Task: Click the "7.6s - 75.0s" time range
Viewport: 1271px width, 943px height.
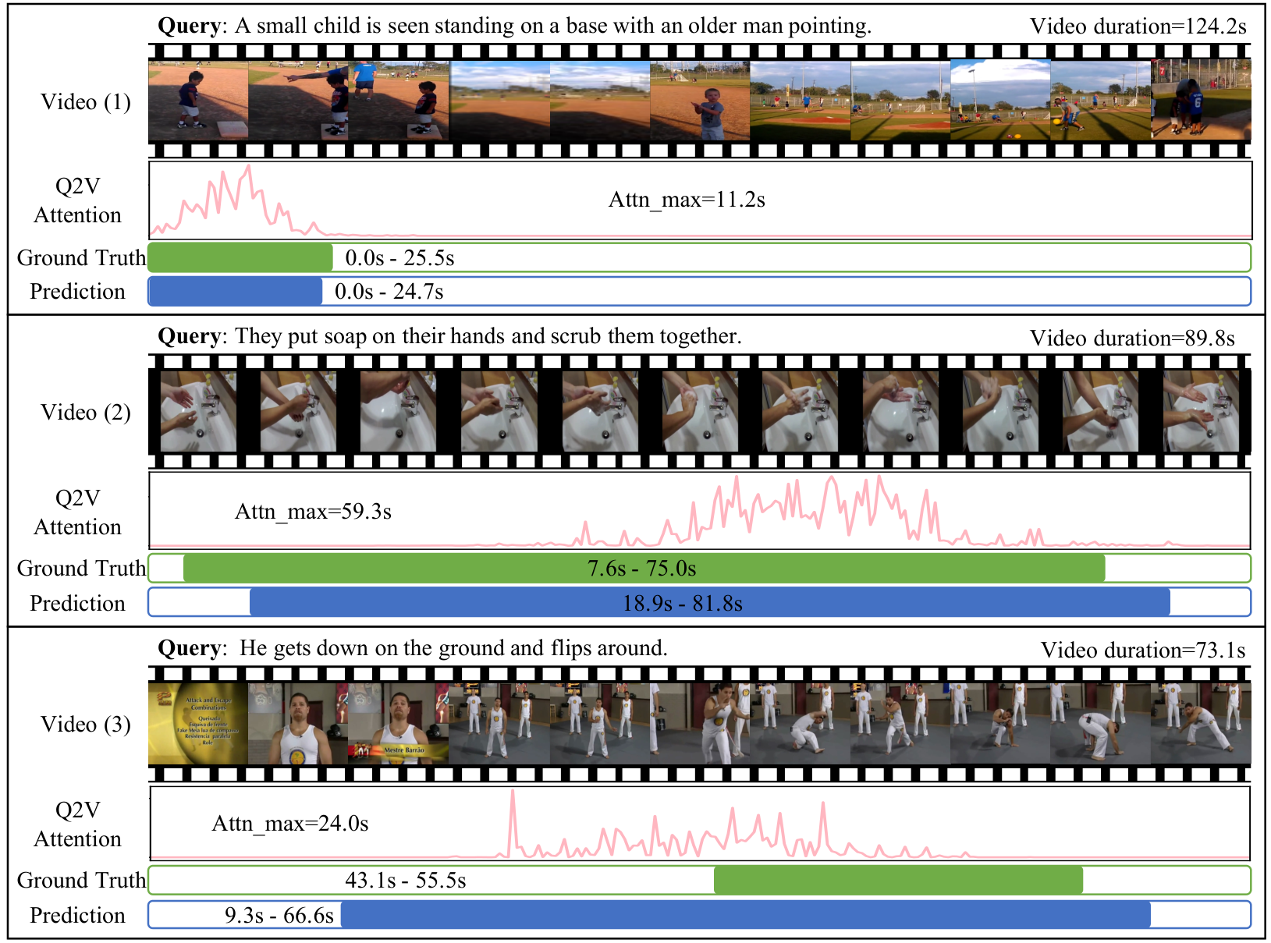Action: (642, 569)
